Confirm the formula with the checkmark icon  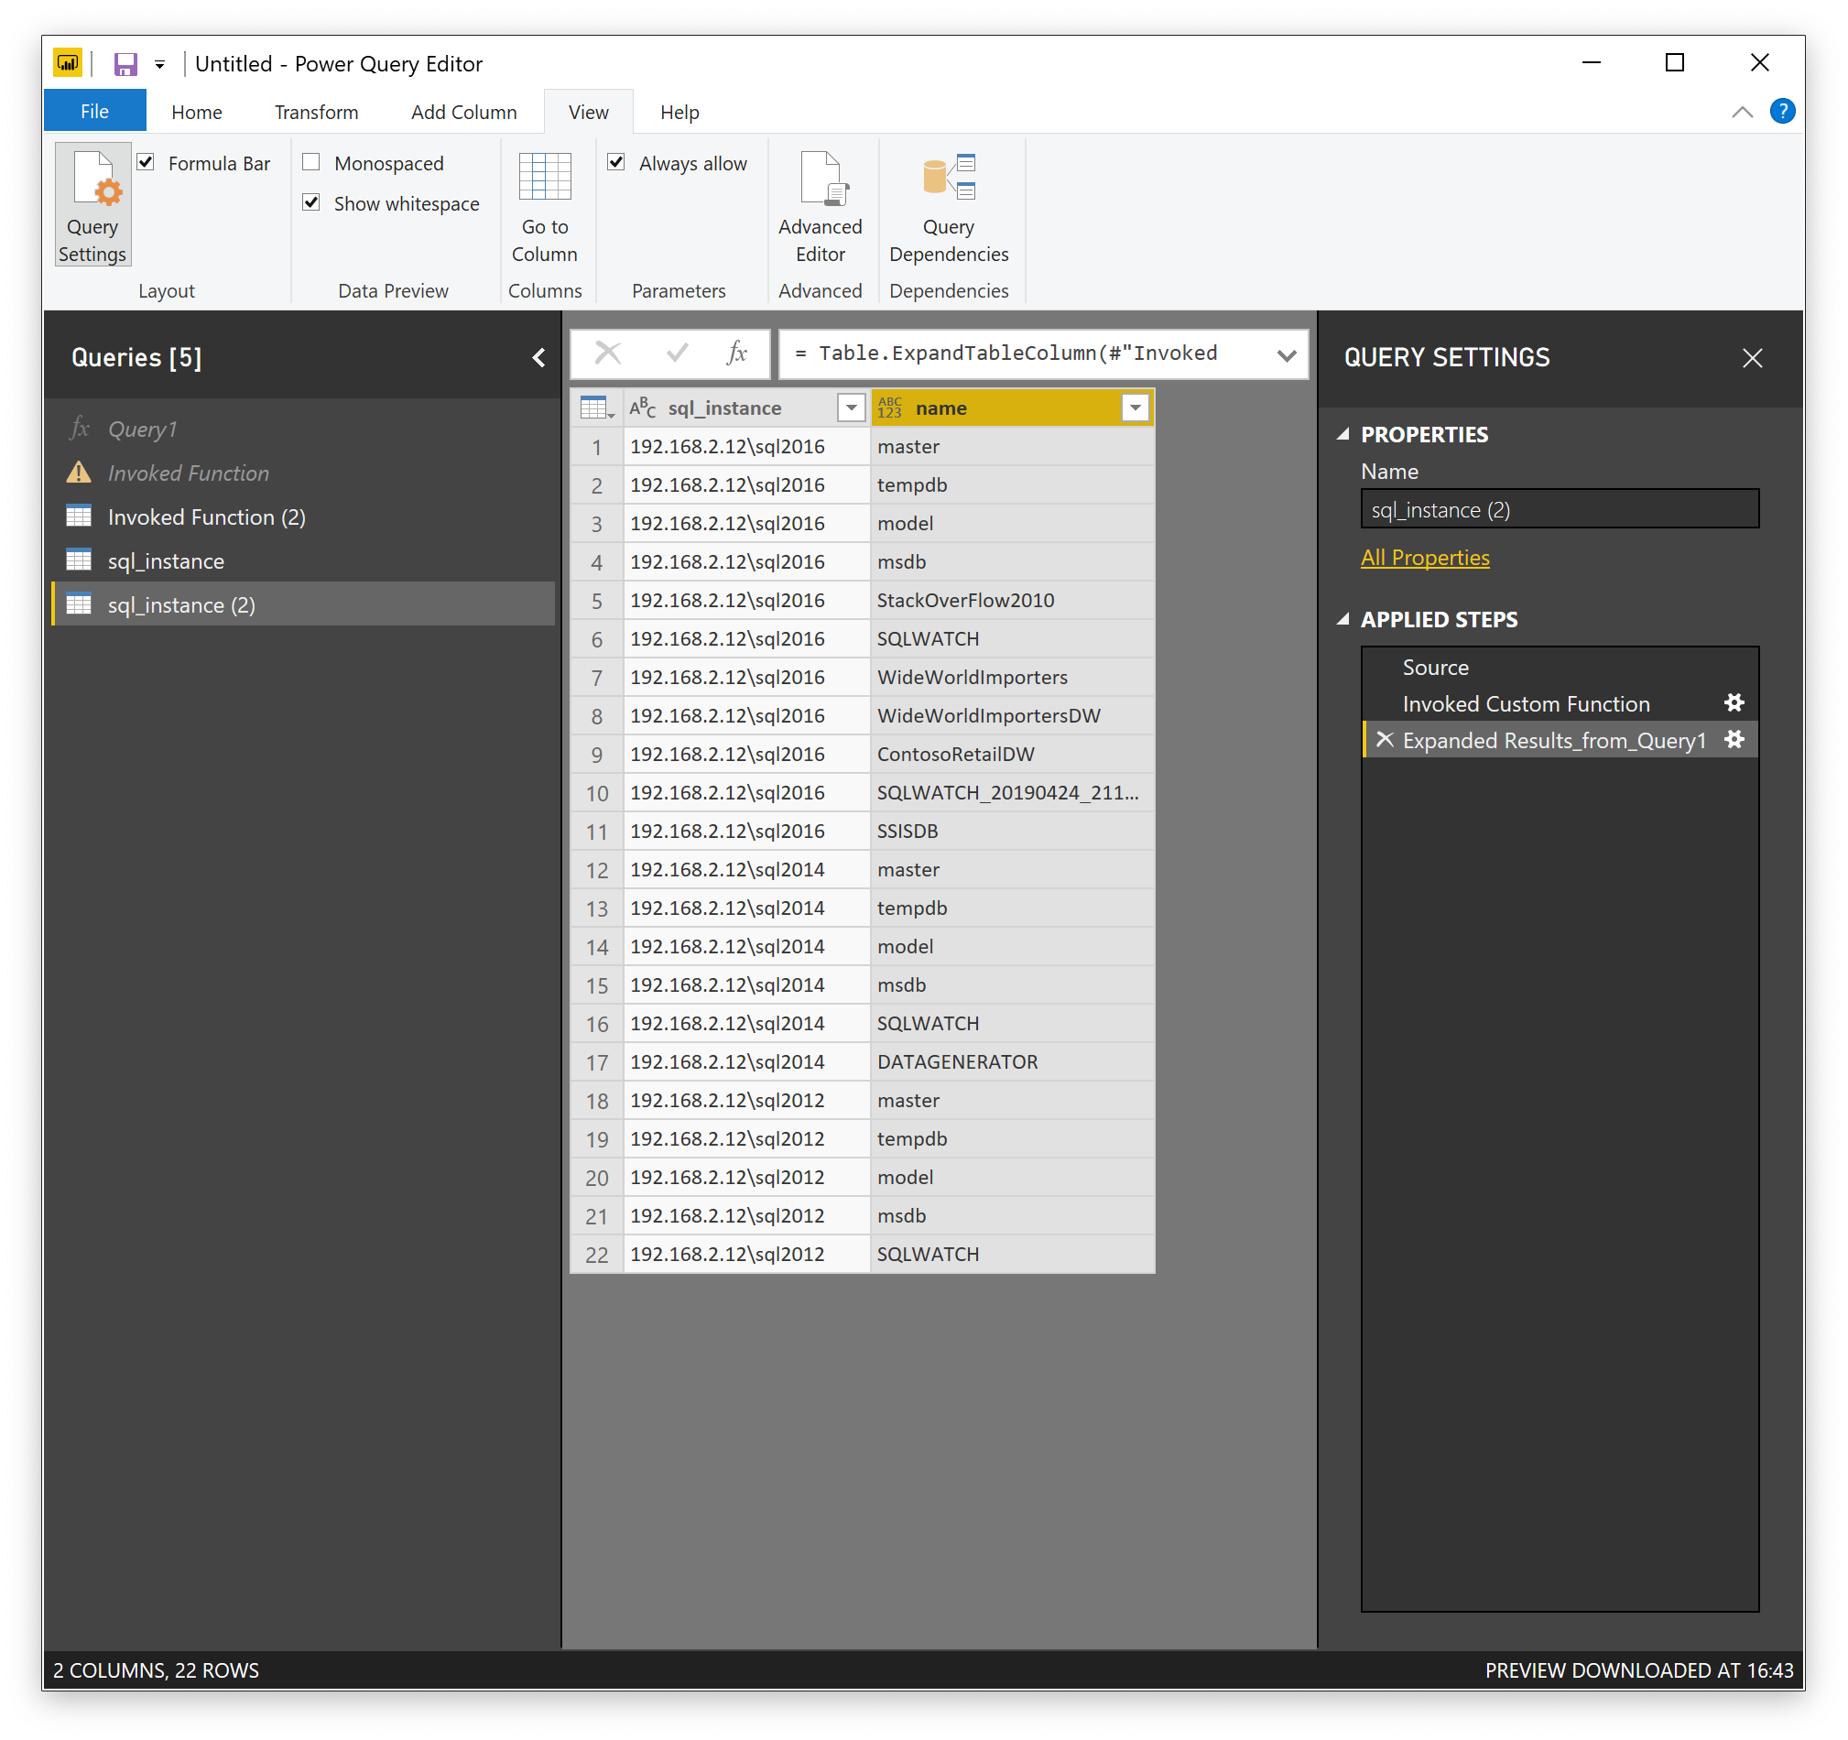point(677,353)
